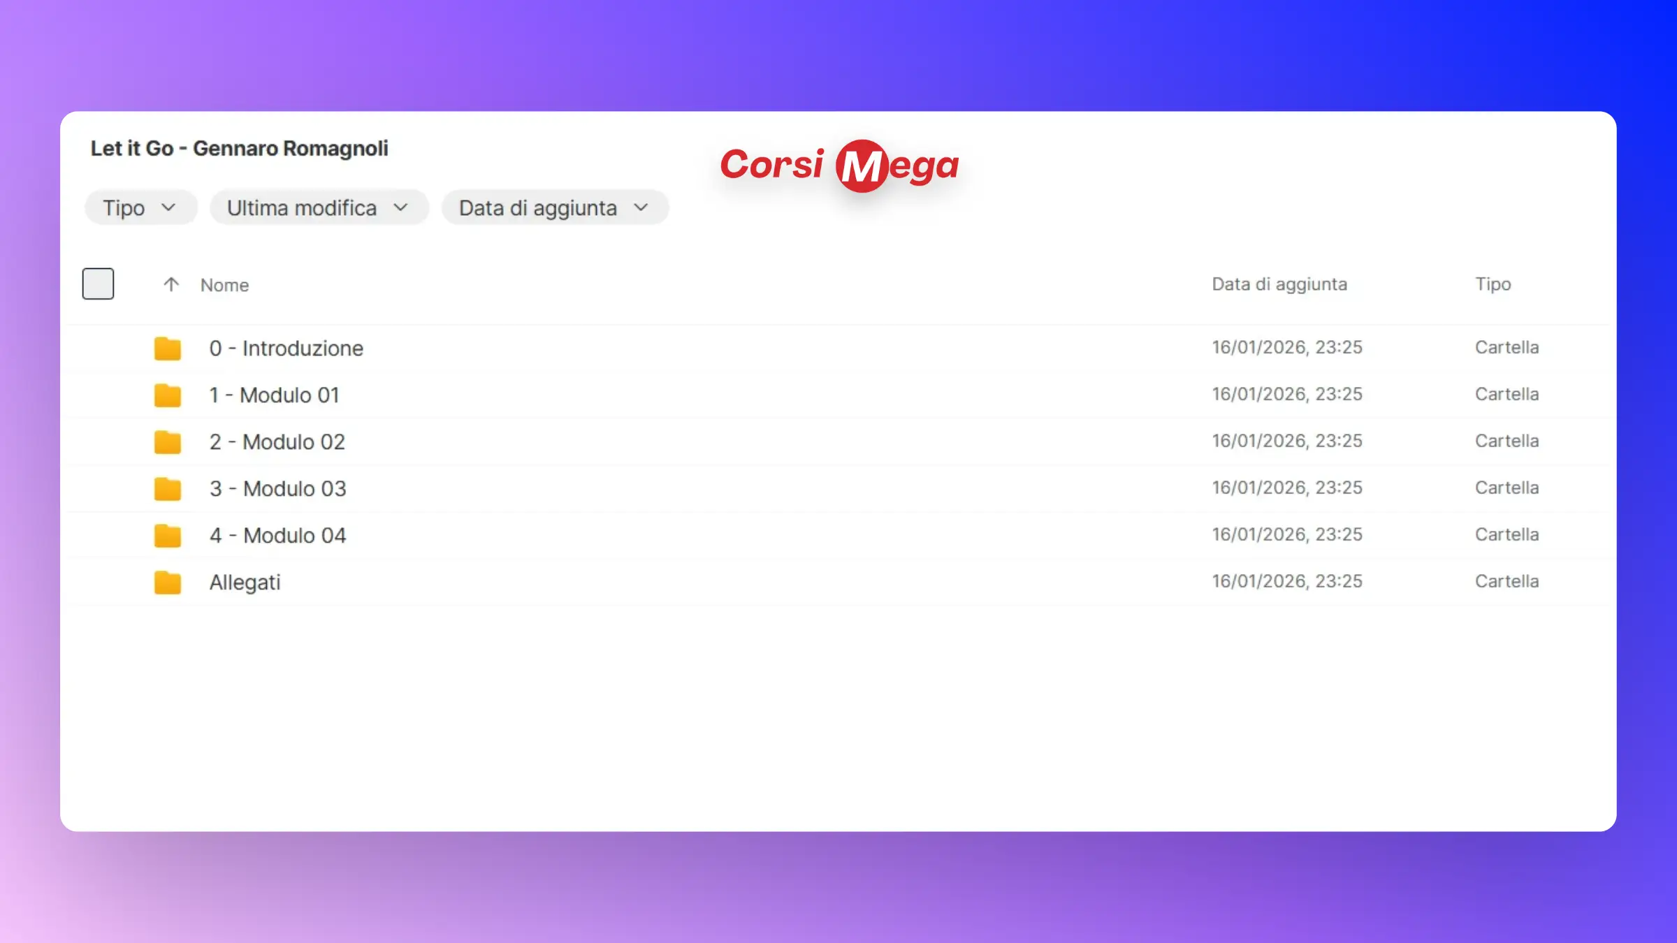The height and width of the screenshot is (943, 1677).
Task: Click the Data di aggiunta column header
Action: (x=1279, y=284)
